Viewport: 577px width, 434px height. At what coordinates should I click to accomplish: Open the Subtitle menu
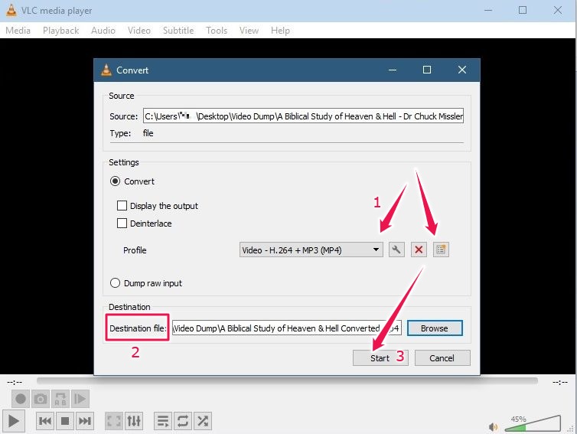(x=178, y=31)
